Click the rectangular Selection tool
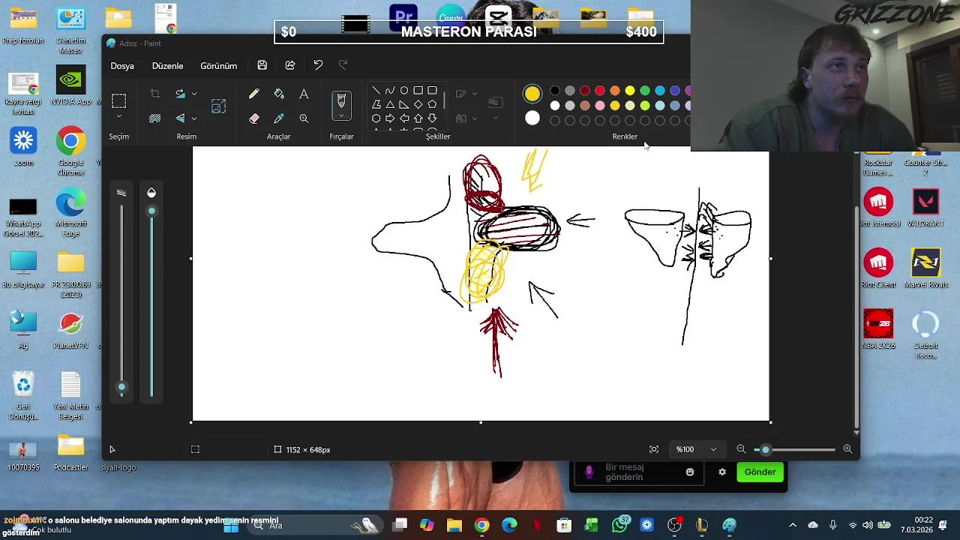 pos(118,100)
